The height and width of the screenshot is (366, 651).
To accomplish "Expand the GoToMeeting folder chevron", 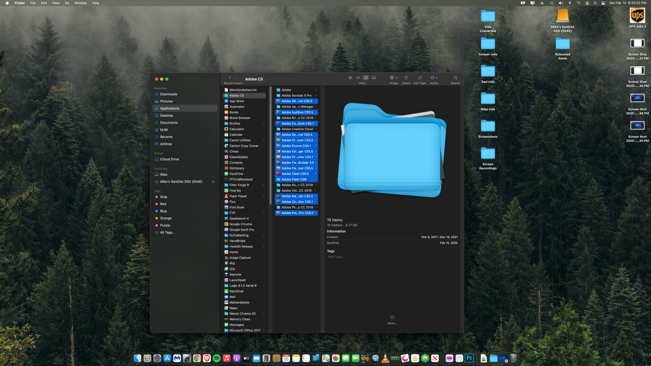I will (264, 236).
